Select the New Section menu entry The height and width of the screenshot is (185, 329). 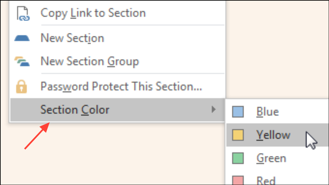pyautogui.click(x=118, y=38)
